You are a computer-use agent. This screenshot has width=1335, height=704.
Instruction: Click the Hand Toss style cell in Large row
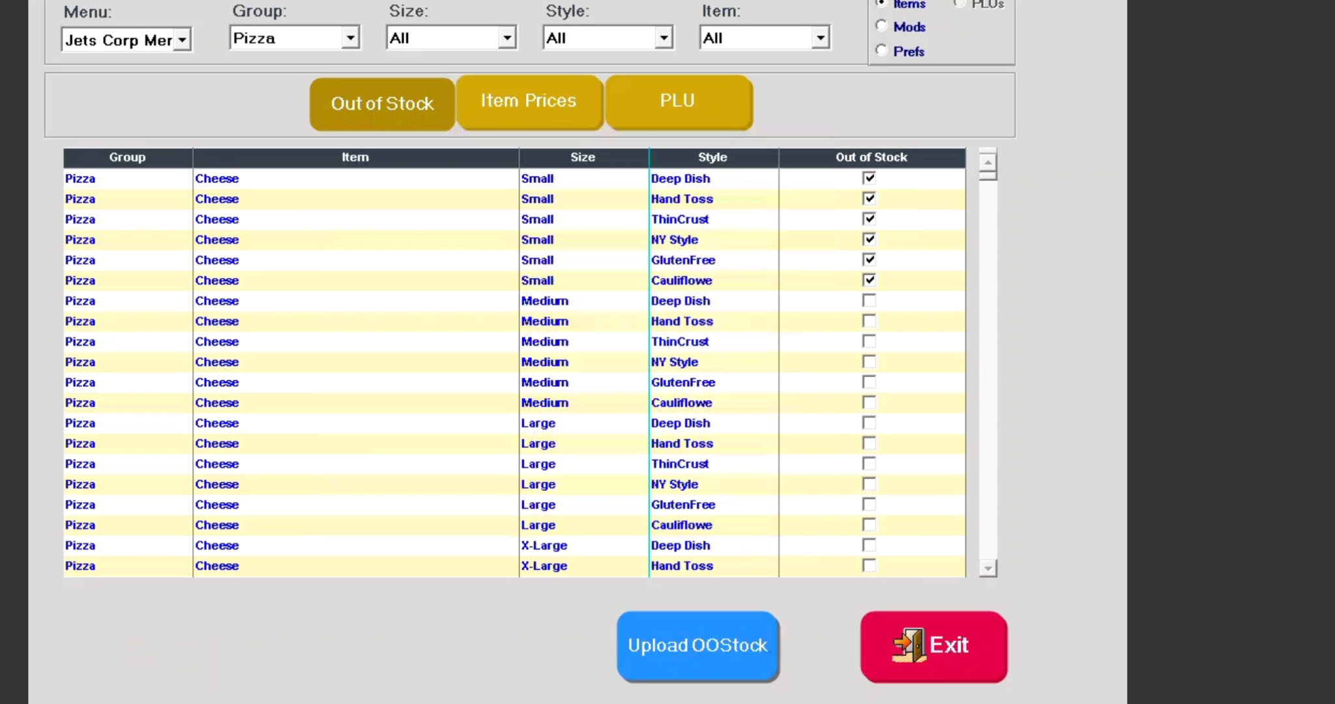tap(714, 444)
